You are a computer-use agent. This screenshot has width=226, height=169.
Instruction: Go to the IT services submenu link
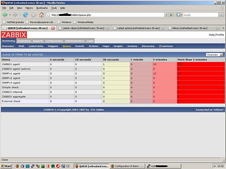(166, 46)
